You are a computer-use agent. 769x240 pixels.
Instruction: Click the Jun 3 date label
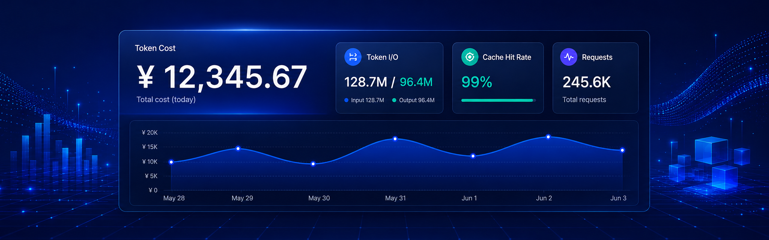pyautogui.click(x=618, y=198)
